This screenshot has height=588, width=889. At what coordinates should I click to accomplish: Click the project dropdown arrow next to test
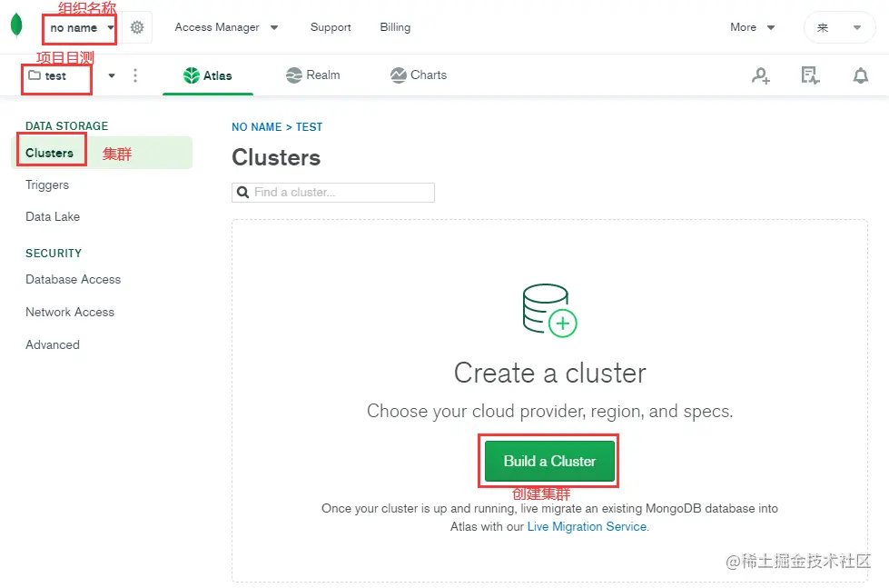(x=112, y=75)
